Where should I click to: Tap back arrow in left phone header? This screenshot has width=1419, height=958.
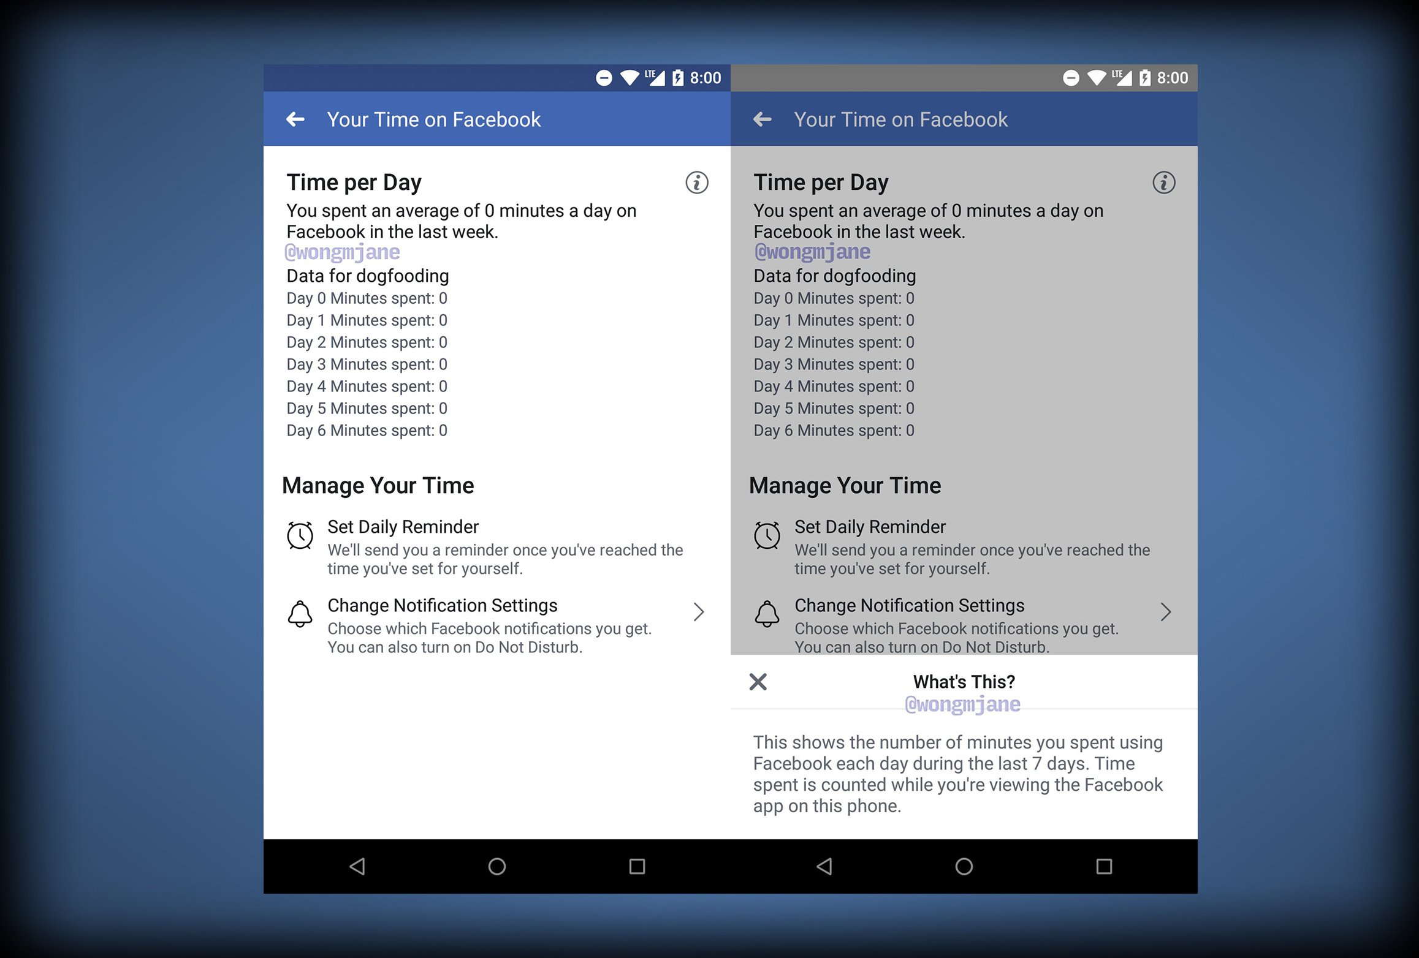(x=295, y=119)
